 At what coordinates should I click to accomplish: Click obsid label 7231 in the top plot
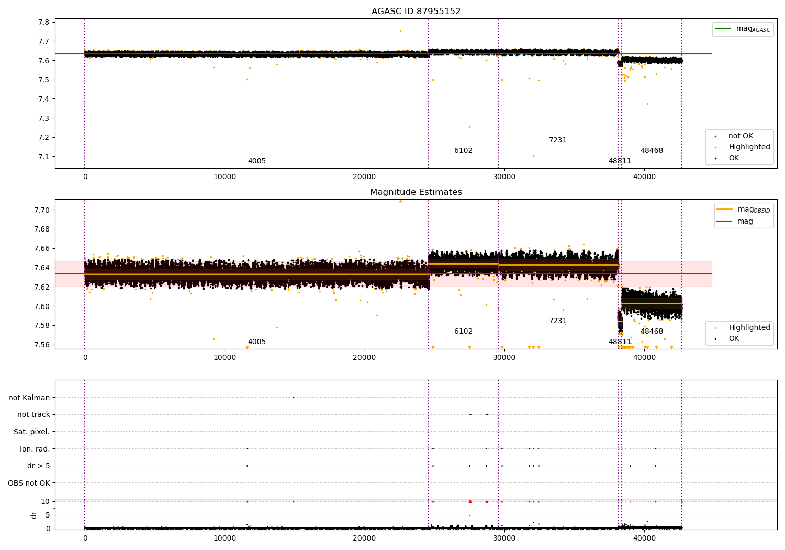pos(558,140)
